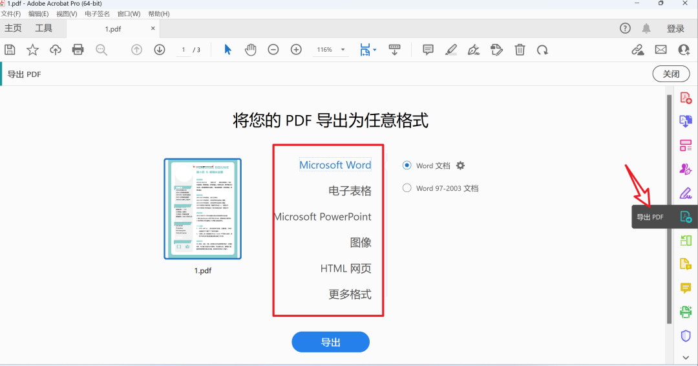Open the yellow comment sidebar tool
The image size is (698, 366).
click(686, 288)
